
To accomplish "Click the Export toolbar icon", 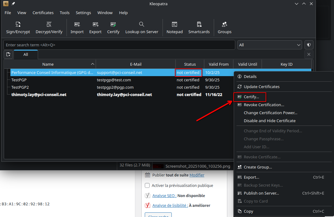I will (95, 25).
